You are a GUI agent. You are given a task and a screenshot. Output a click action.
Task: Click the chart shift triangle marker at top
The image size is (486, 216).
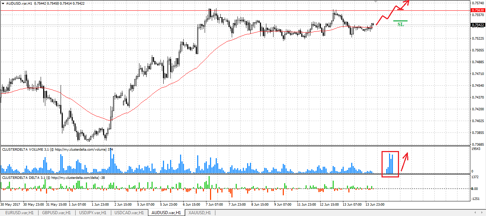click(x=375, y=1)
